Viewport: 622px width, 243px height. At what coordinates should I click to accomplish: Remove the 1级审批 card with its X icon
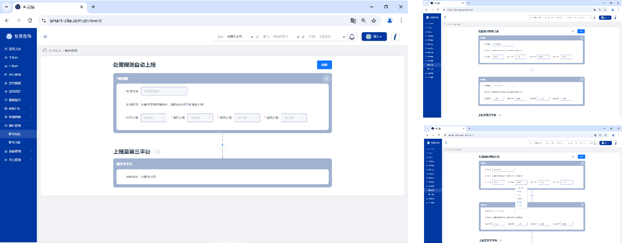pyautogui.click(x=326, y=79)
